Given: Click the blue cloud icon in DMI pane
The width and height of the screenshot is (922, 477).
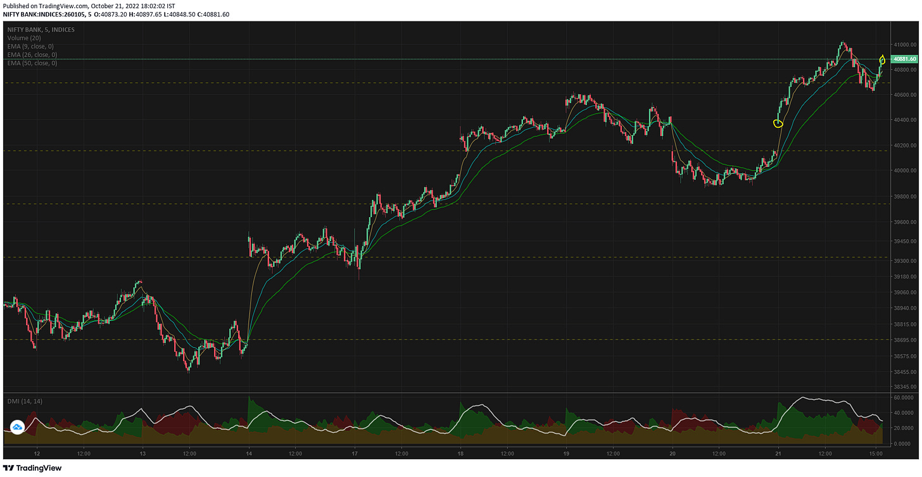Looking at the screenshot, I should coord(18,428).
